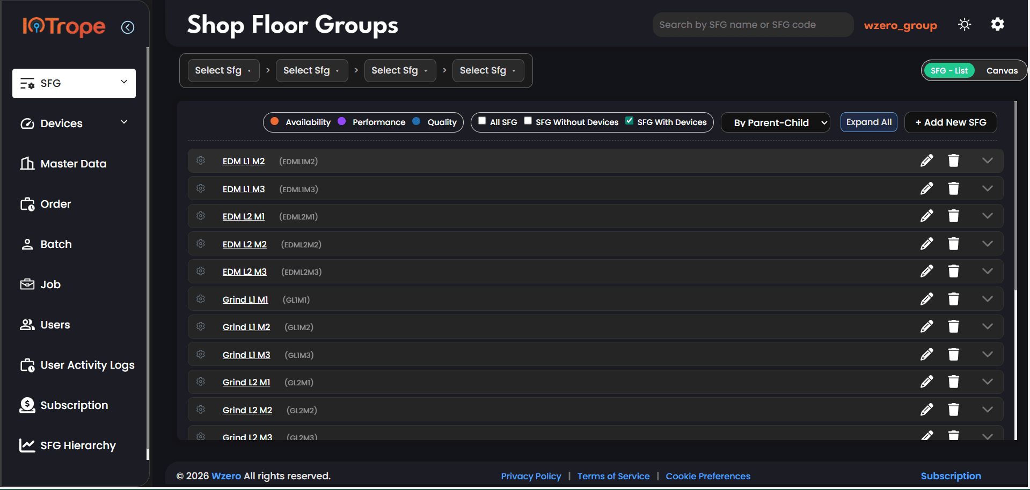Viewport: 1030px width, 490px height.
Task: Delete EDM L2 M1 using its trash icon
Action: [x=953, y=216]
